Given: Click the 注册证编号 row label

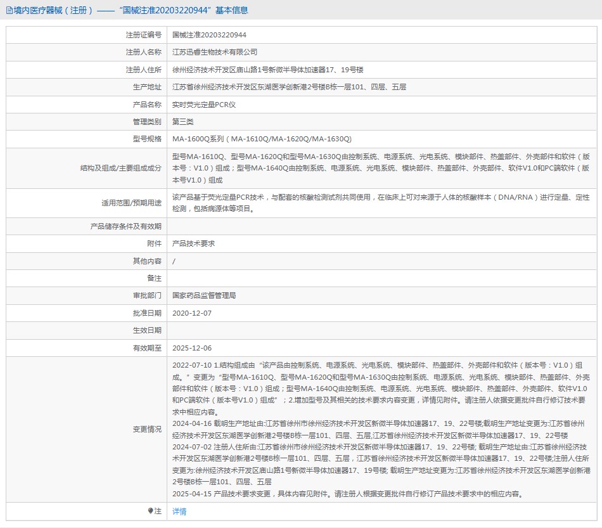Looking at the screenshot, I should 144,35.
